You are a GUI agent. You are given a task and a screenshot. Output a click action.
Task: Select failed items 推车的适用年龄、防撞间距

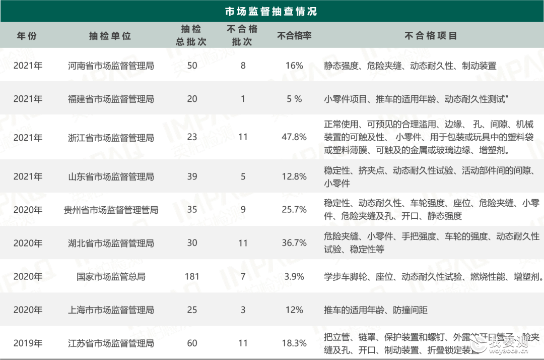pyautogui.click(x=376, y=310)
